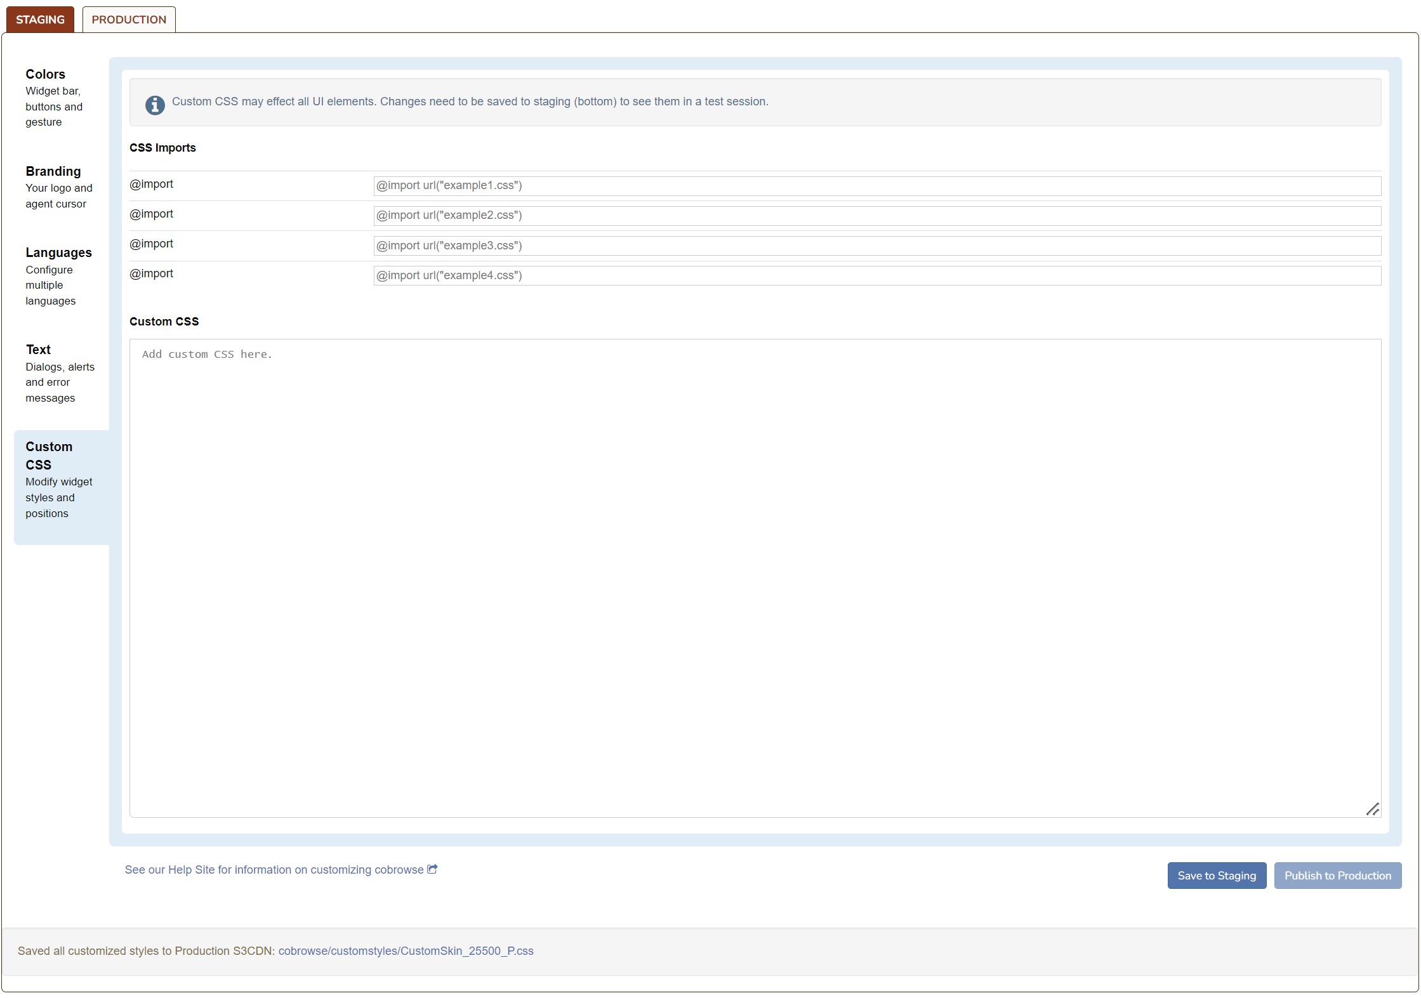The width and height of the screenshot is (1421, 998).
Task: Click the textarea resize handle corner
Action: (x=1372, y=809)
